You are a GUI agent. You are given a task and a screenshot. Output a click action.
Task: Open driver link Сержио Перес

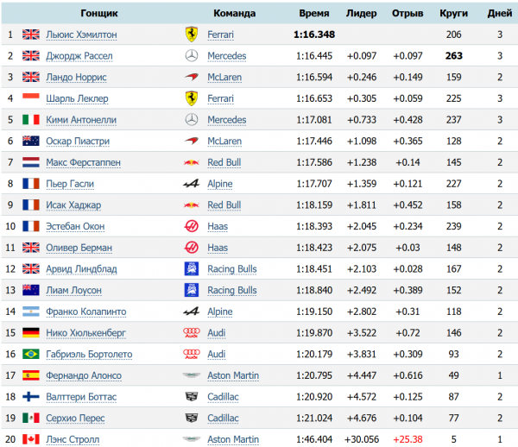coord(75,419)
